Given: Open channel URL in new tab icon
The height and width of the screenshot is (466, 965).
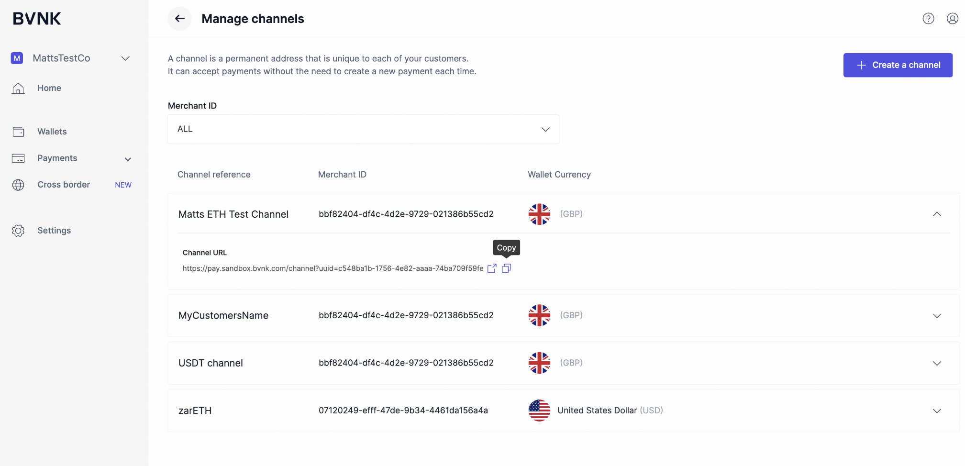Looking at the screenshot, I should tap(492, 268).
